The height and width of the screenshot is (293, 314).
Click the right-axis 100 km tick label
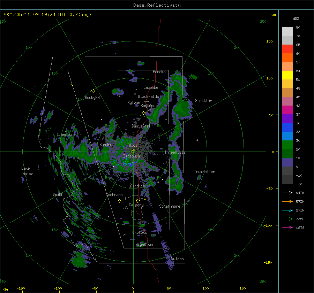(x=269, y=78)
